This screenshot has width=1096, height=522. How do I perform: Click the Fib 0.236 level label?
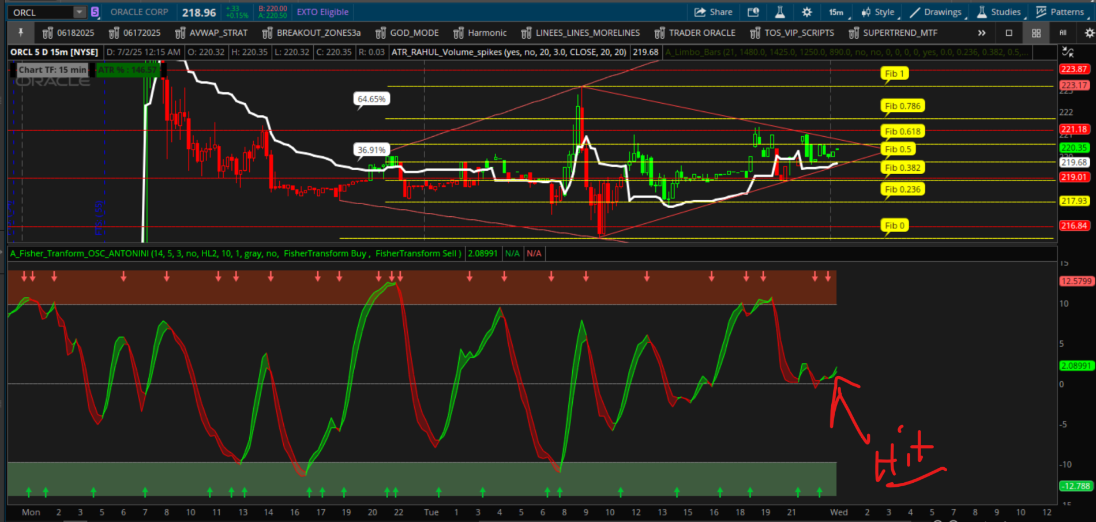click(x=903, y=189)
